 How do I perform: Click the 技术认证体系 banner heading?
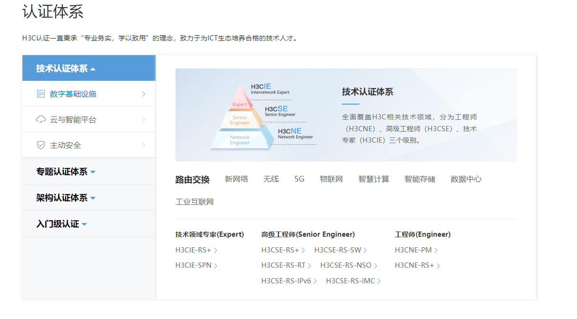click(x=368, y=92)
